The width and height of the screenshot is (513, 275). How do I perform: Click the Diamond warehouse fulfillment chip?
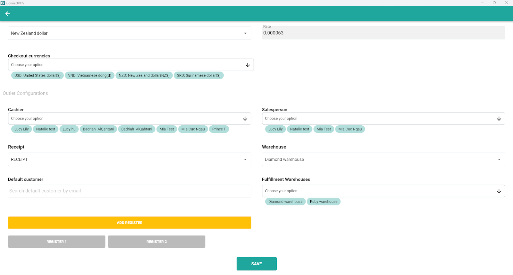[285, 202]
